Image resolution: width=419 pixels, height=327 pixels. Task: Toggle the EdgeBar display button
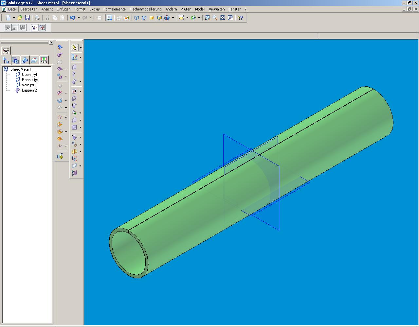[x=109, y=18]
